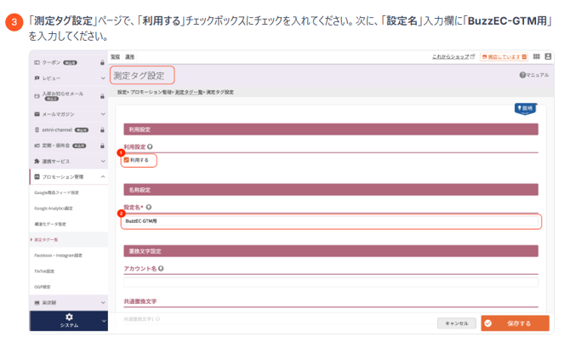Click the 設定名 input field
The height and width of the screenshot is (349, 570).
pos(331,221)
